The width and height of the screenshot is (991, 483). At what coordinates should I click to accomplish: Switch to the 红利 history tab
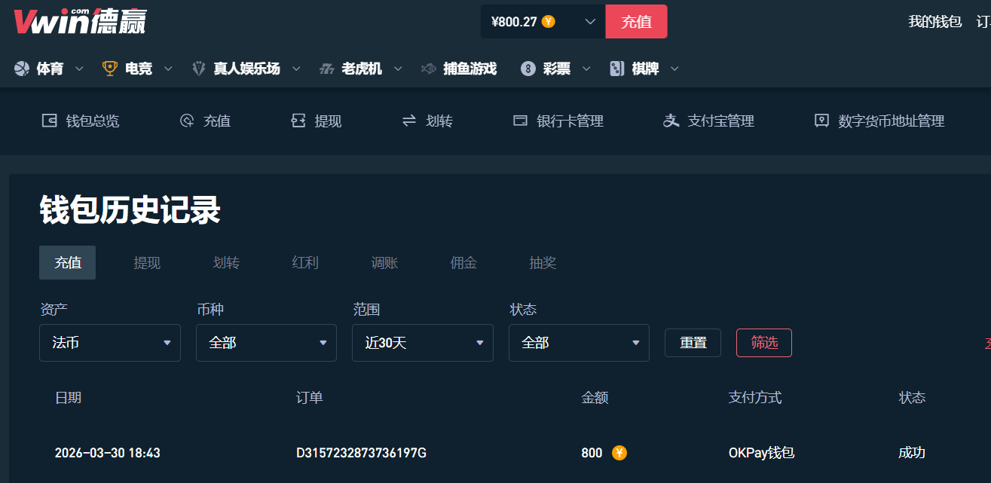click(305, 263)
